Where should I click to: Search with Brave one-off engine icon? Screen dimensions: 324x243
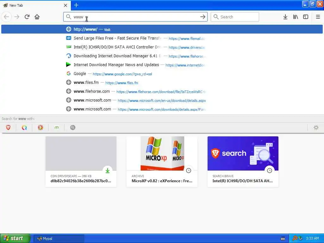(x=8, y=128)
